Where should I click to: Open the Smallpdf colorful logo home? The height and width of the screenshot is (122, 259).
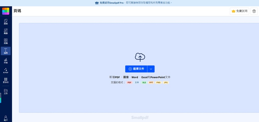point(6,11)
